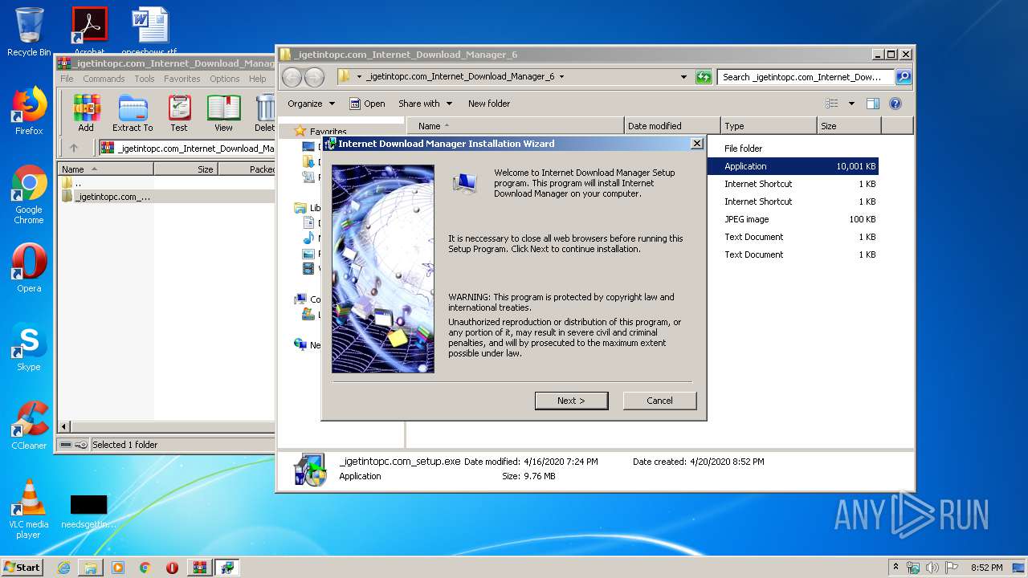Click the WinRAR Extract To icon

click(x=133, y=113)
